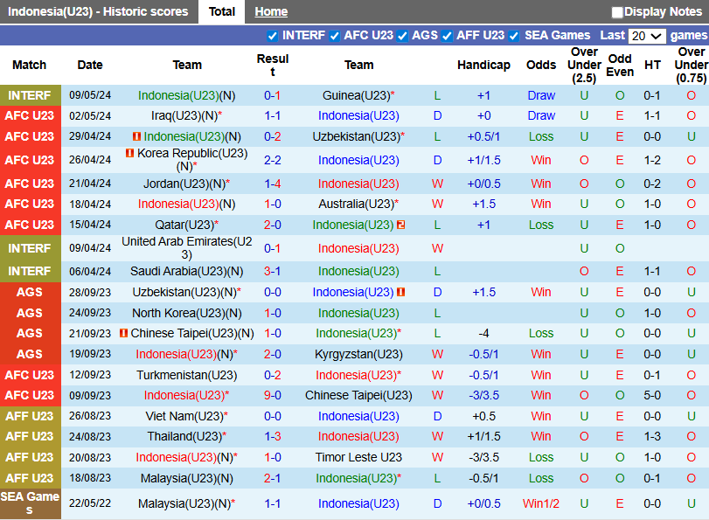Image resolution: width=709 pixels, height=520 pixels.
Task: Click the HT column header
Action: 652,66
